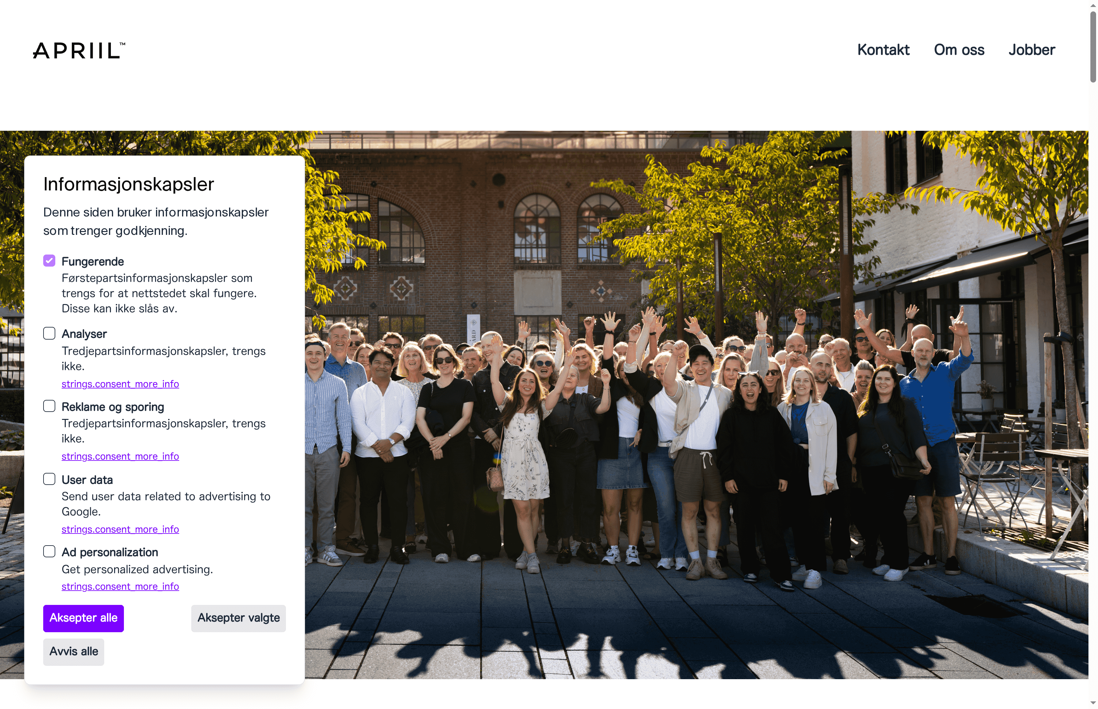Image resolution: width=1098 pixels, height=709 pixels.
Task: Click Aksepter alle to accept all cookies
Action: (x=83, y=618)
